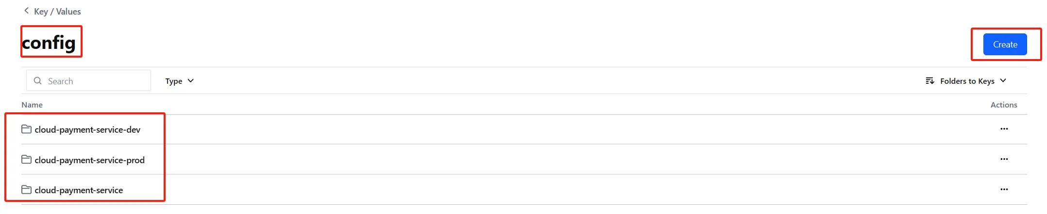Click the magnifier icon in the search box

pyautogui.click(x=37, y=81)
